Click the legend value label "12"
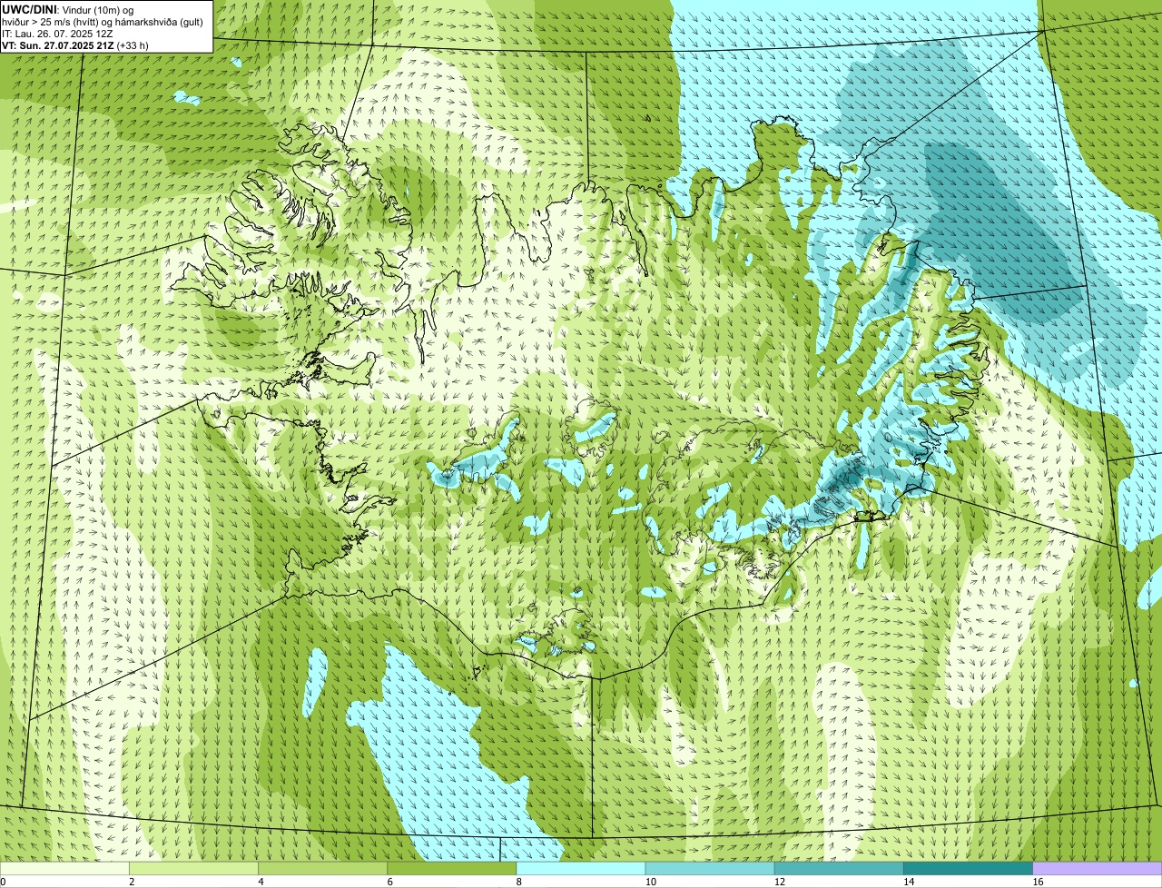The width and height of the screenshot is (1162, 888). point(780,882)
